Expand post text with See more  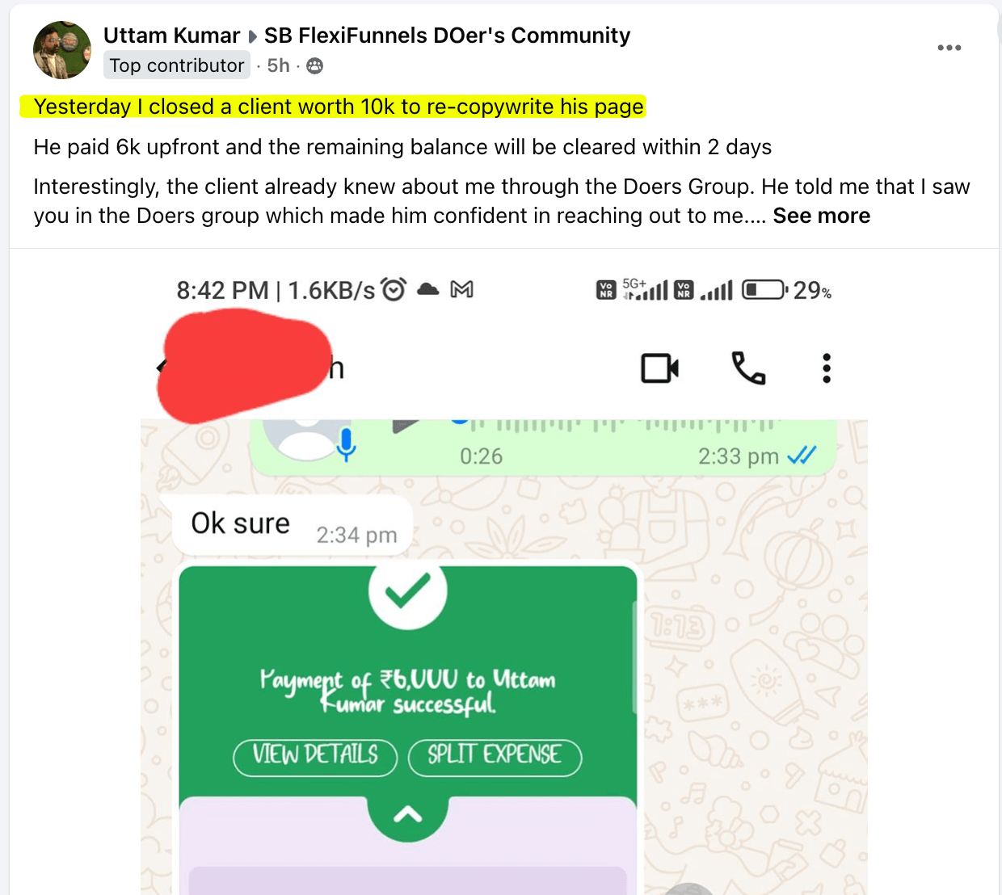(821, 216)
